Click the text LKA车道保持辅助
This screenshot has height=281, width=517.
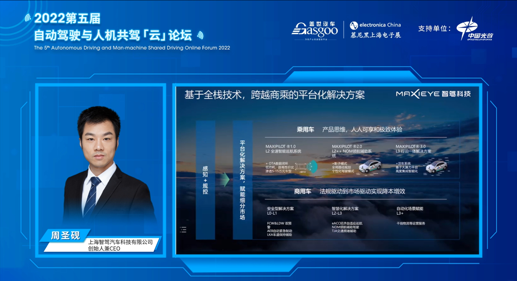(279, 235)
